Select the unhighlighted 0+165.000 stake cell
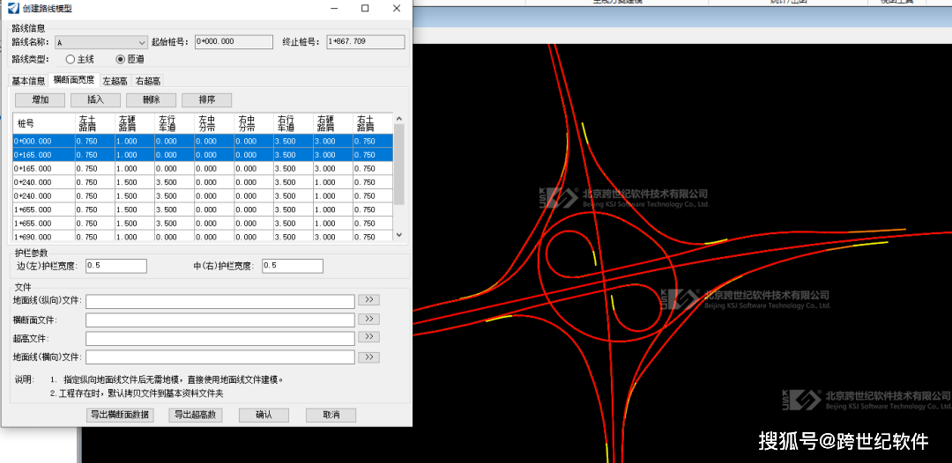 pos(44,168)
